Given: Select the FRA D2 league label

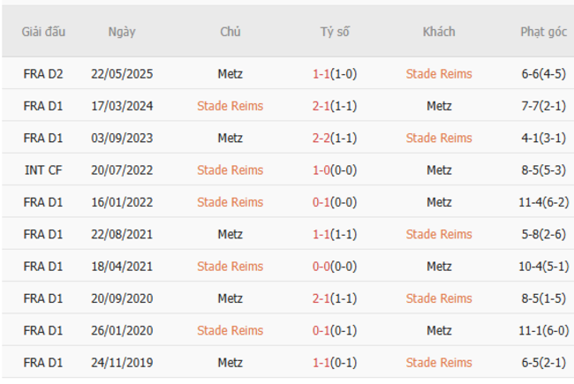Looking at the screenshot, I should click(43, 74).
